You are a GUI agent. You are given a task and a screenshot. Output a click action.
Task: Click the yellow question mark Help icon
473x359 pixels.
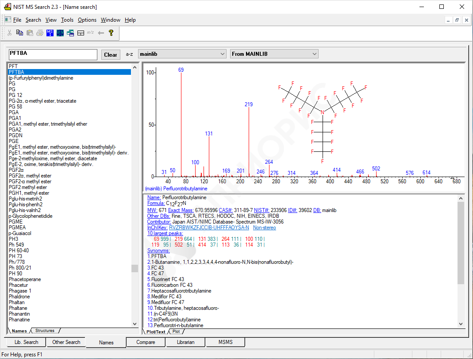111,33
